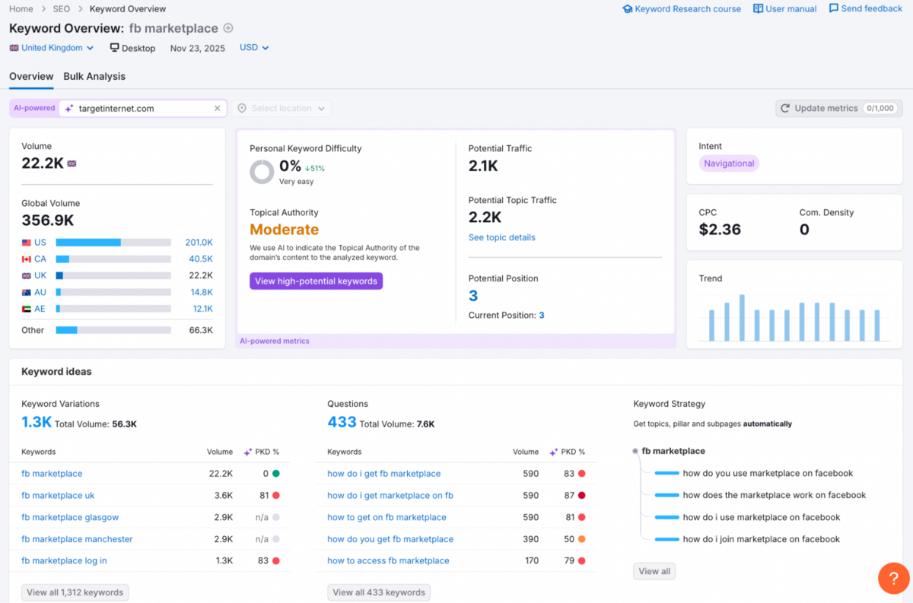The width and height of the screenshot is (913, 603).
Task: Switch to the Bulk Analysis tab
Action: point(94,77)
